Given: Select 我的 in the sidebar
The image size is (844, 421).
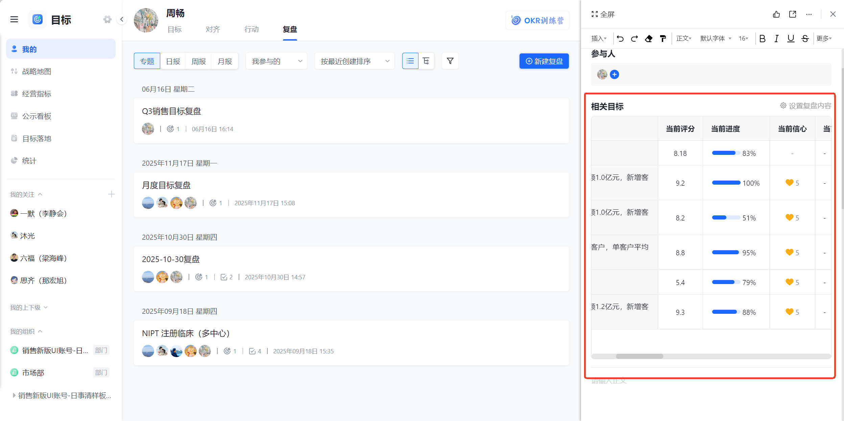Looking at the screenshot, I should pos(61,49).
